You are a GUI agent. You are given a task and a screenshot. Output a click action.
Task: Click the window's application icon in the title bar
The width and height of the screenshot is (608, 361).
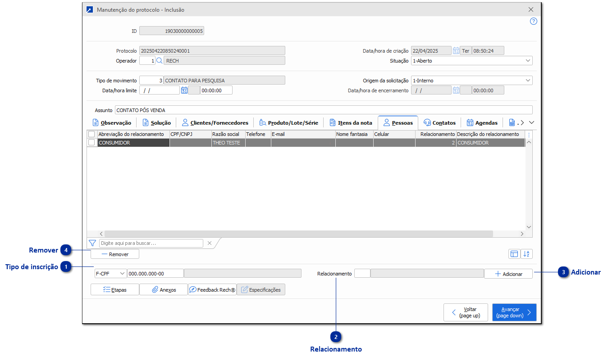click(x=90, y=9)
